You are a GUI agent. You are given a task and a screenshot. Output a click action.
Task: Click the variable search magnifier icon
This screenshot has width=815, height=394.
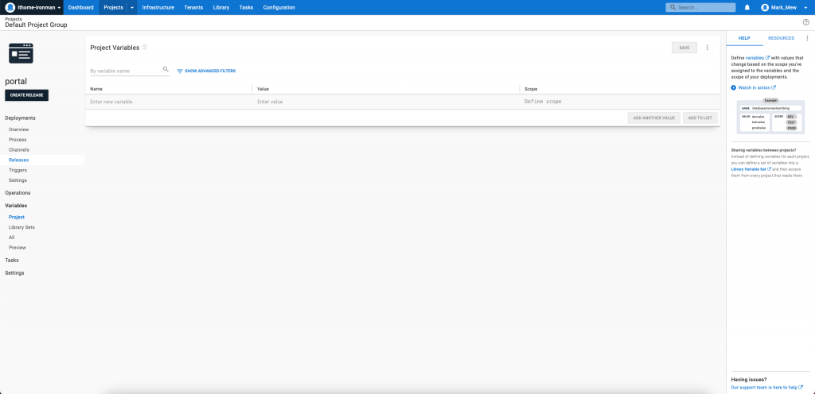(x=166, y=69)
